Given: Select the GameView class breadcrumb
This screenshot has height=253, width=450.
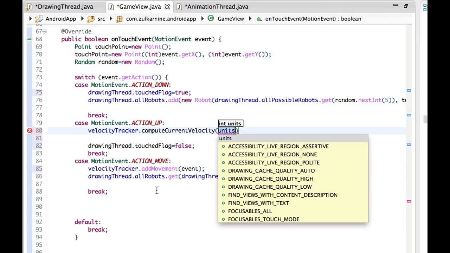Looking at the screenshot, I should (231, 19).
